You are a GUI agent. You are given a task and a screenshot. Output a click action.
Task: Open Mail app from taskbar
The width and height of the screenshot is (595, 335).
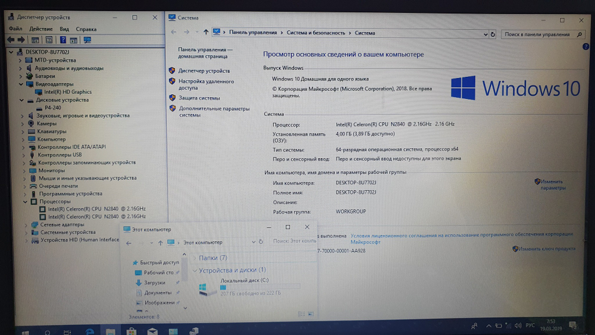(x=152, y=332)
